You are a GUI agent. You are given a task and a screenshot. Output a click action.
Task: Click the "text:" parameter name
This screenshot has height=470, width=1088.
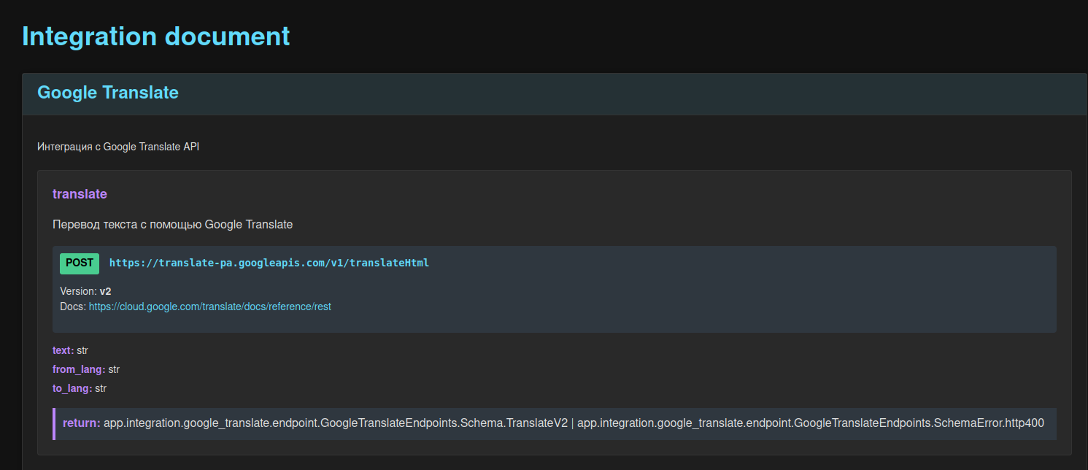coord(63,351)
